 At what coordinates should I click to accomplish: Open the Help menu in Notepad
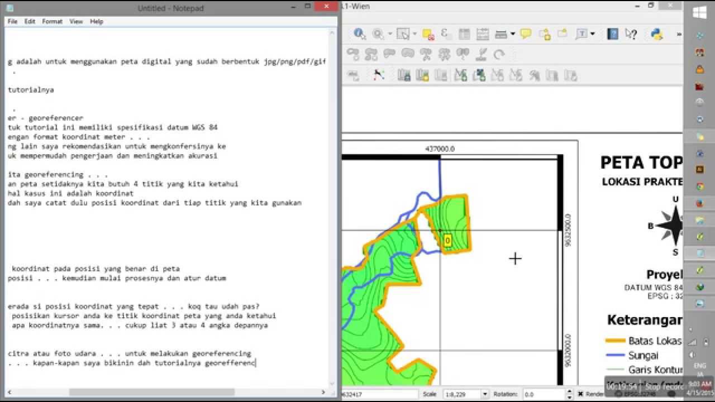tap(96, 21)
